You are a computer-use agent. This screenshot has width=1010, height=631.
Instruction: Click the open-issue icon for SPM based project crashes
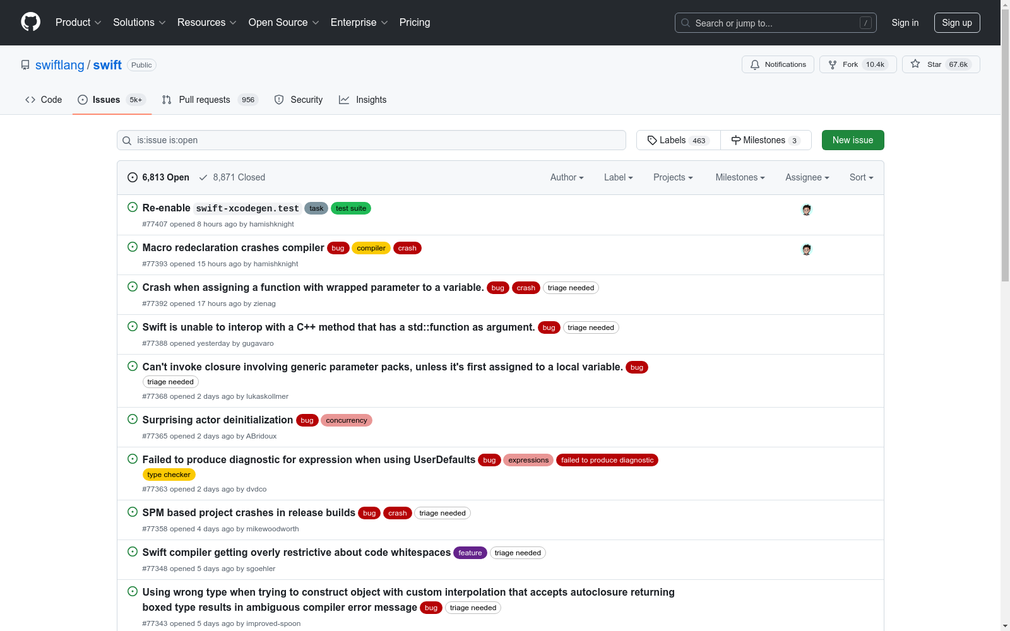coord(133,512)
